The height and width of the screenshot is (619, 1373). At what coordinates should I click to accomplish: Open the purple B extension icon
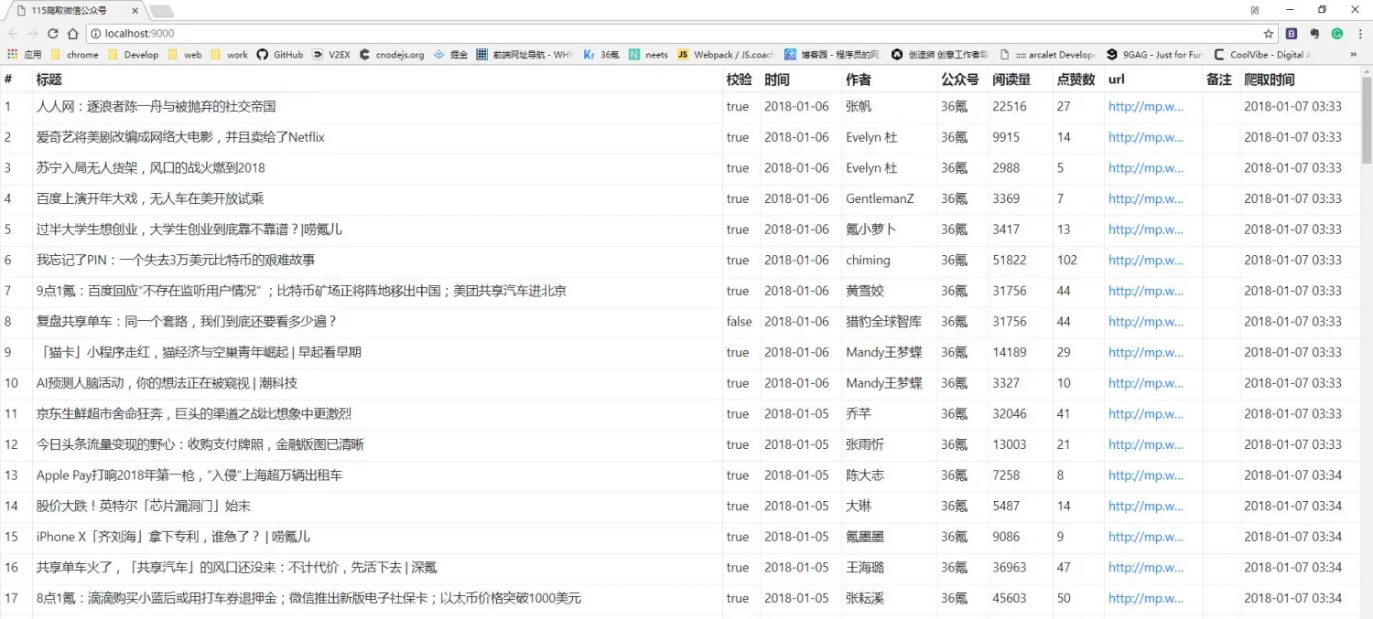click(x=1292, y=34)
